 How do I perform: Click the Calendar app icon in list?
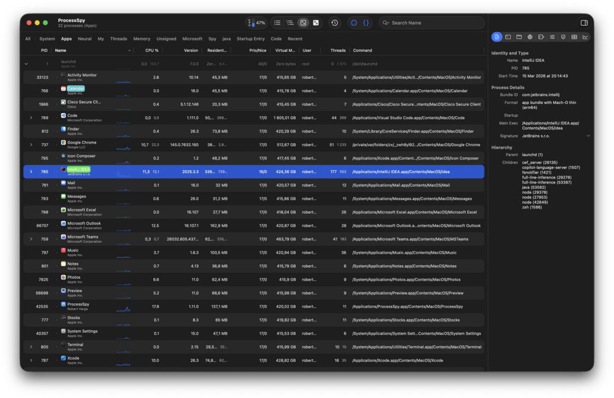(63, 89)
